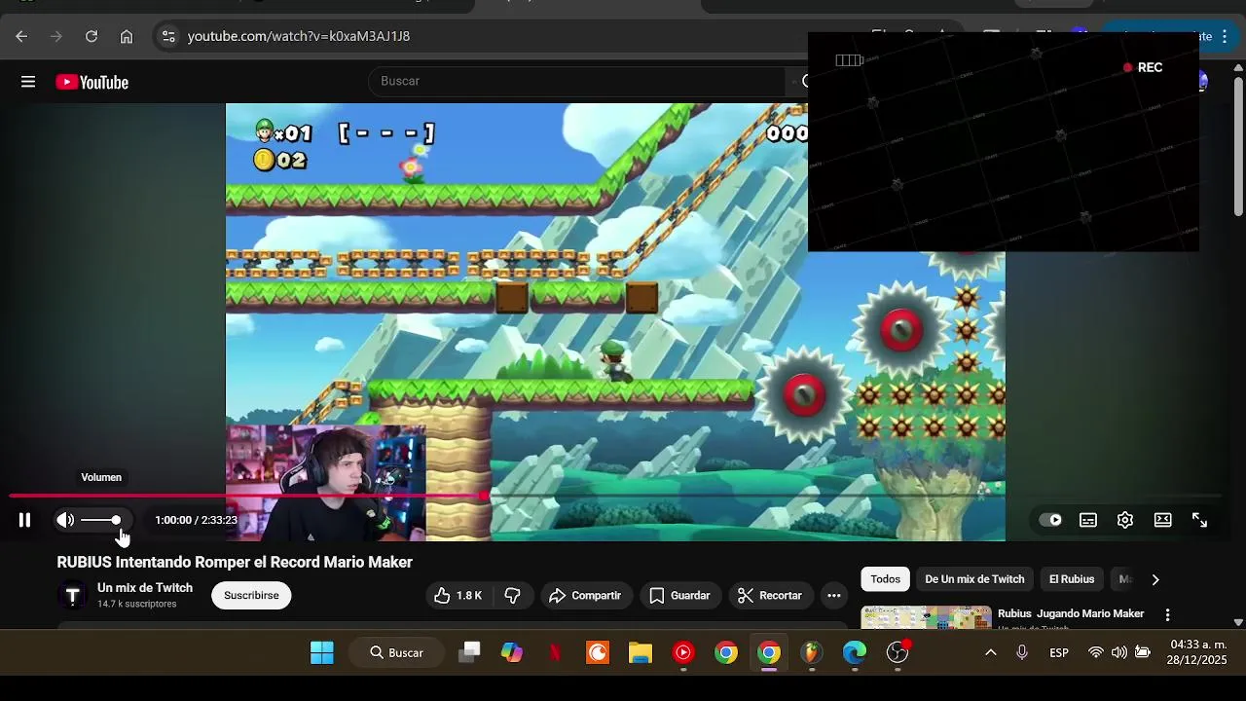Open Microsoft Edge from the taskbar
Viewport: 1246px width, 701px height.
pyautogui.click(x=855, y=652)
